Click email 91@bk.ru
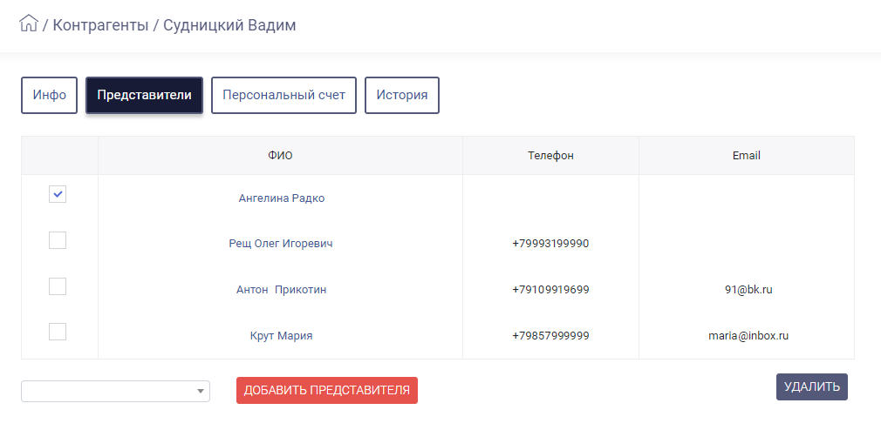The width and height of the screenshot is (881, 430). 748,290
